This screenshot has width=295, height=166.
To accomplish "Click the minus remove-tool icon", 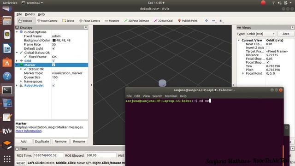I will [x=213, y=21].
